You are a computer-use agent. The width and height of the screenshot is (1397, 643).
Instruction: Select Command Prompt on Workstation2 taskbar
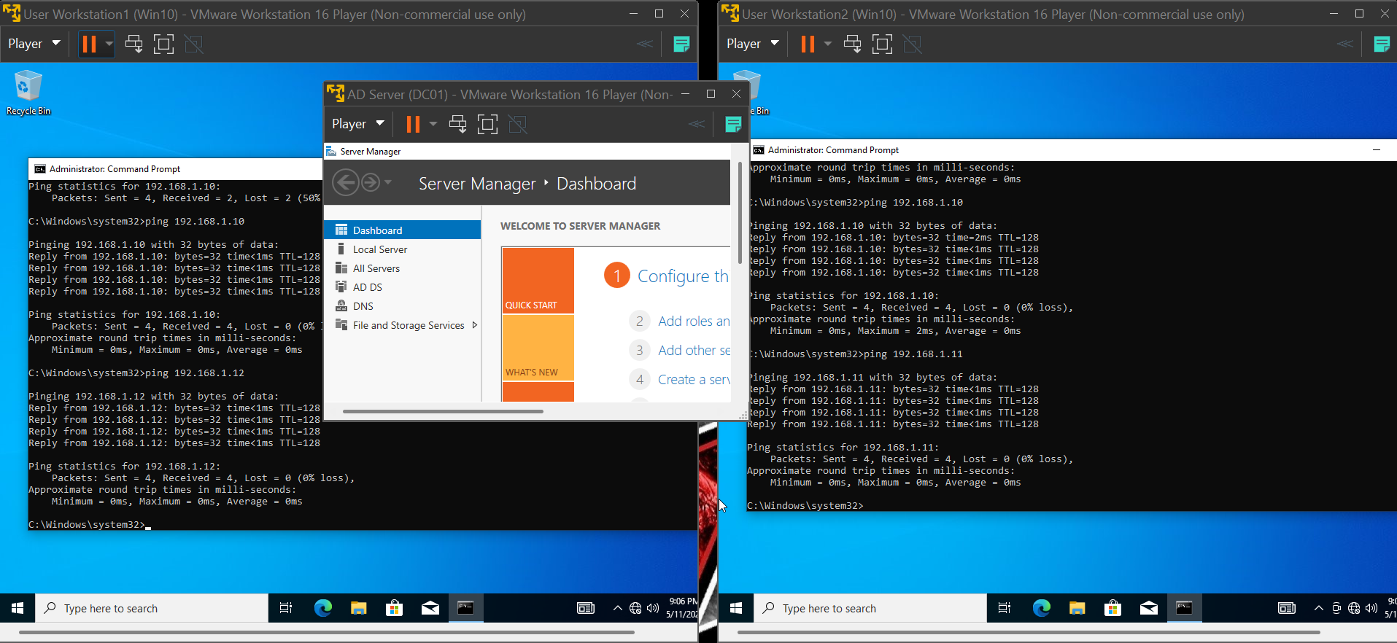pyautogui.click(x=1184, y=608)
